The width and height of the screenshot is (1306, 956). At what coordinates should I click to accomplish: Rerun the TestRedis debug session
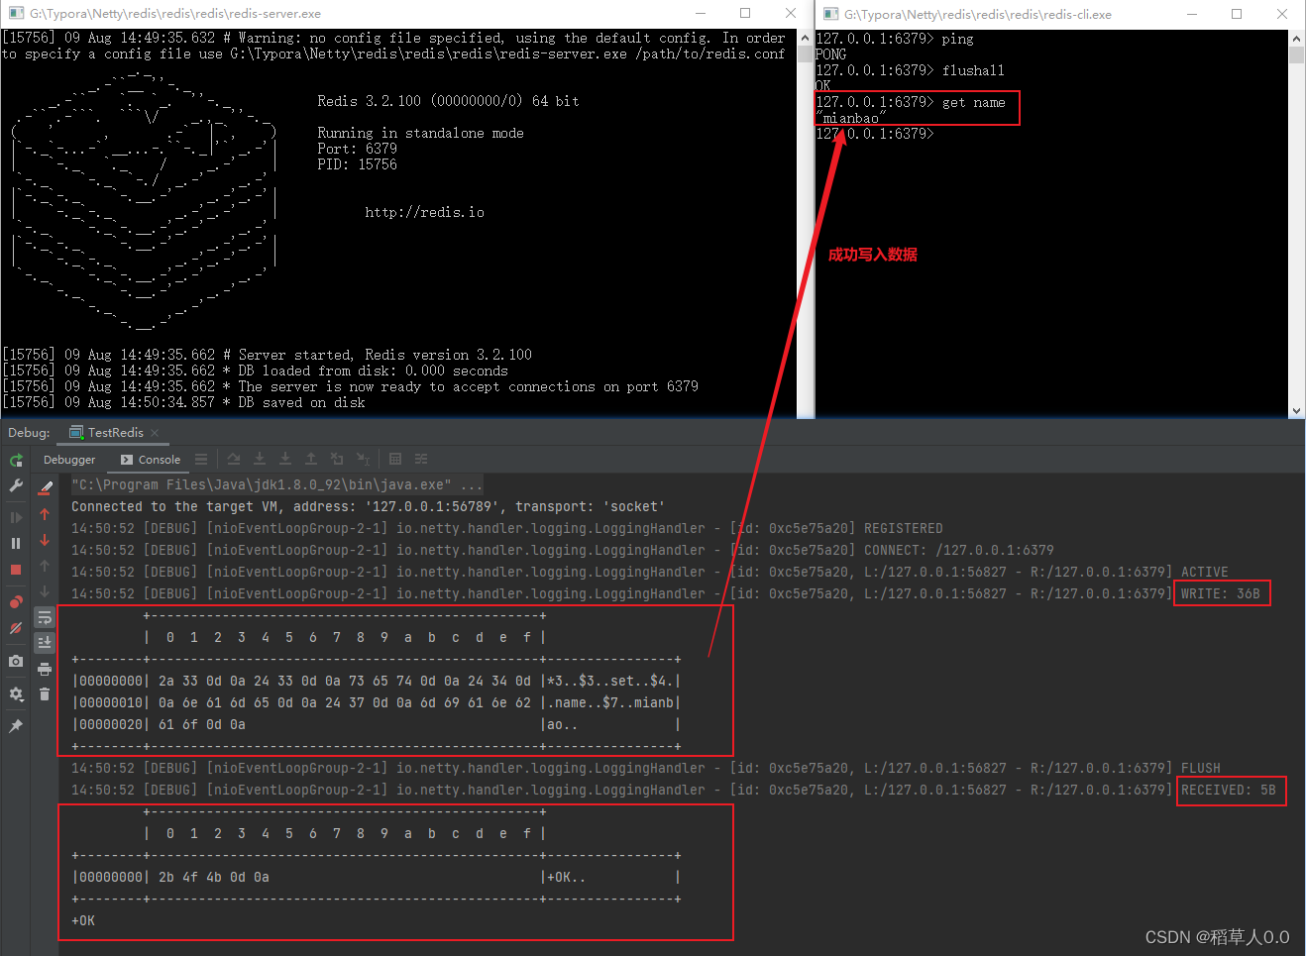coord(16,461)
